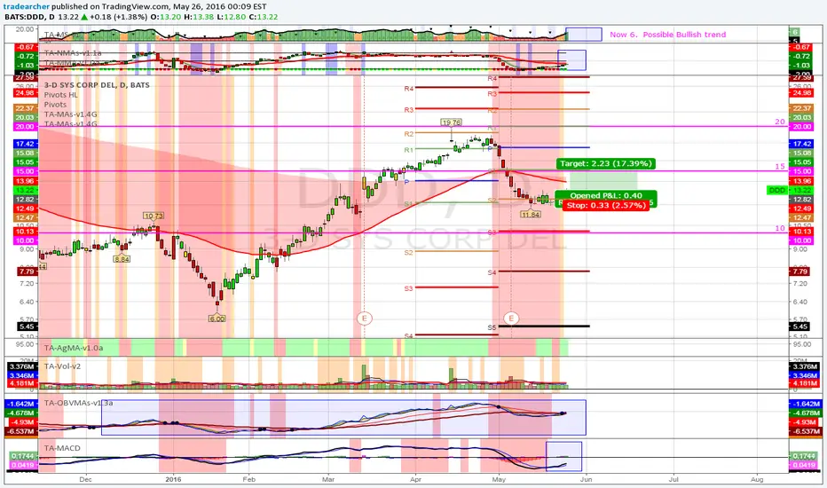Click the 11.84 pivot low price tag

530,214
